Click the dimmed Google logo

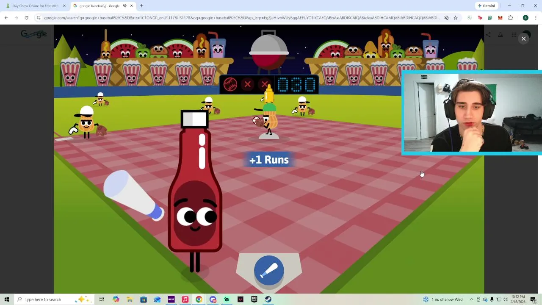[34, 34]
